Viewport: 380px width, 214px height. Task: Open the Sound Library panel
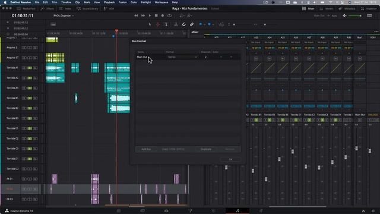click(87, 8)
